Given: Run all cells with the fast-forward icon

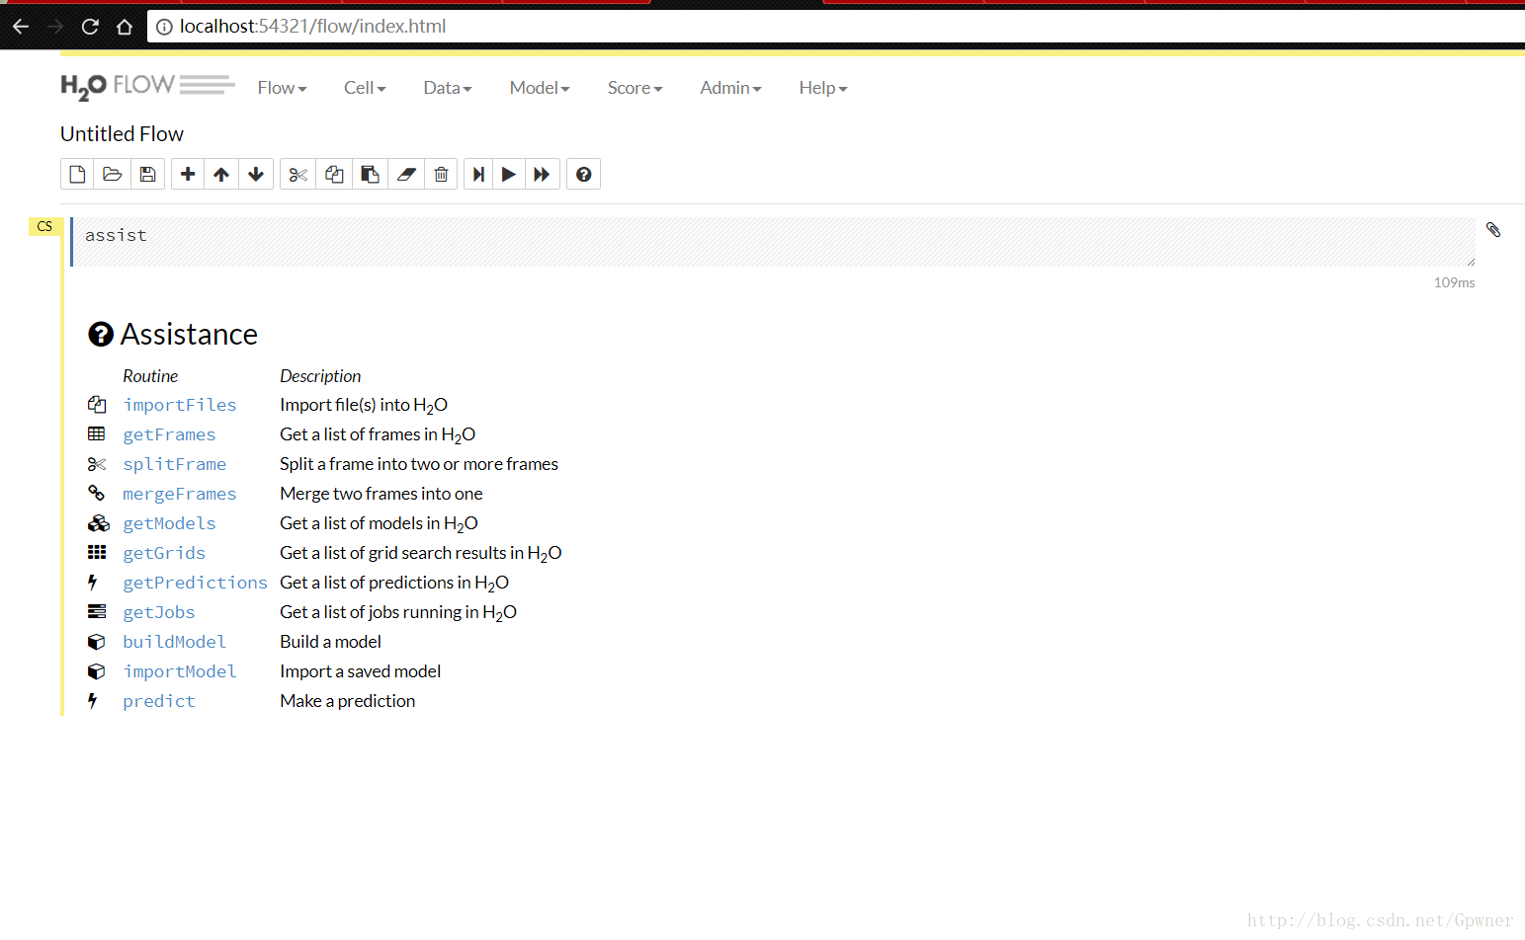Looking at the screenshot, I should coord(542,175).
